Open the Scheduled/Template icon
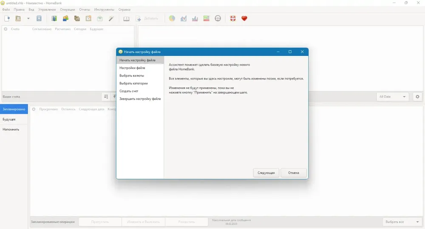Screen dimensions: 425x229 [x=88, y=18]
